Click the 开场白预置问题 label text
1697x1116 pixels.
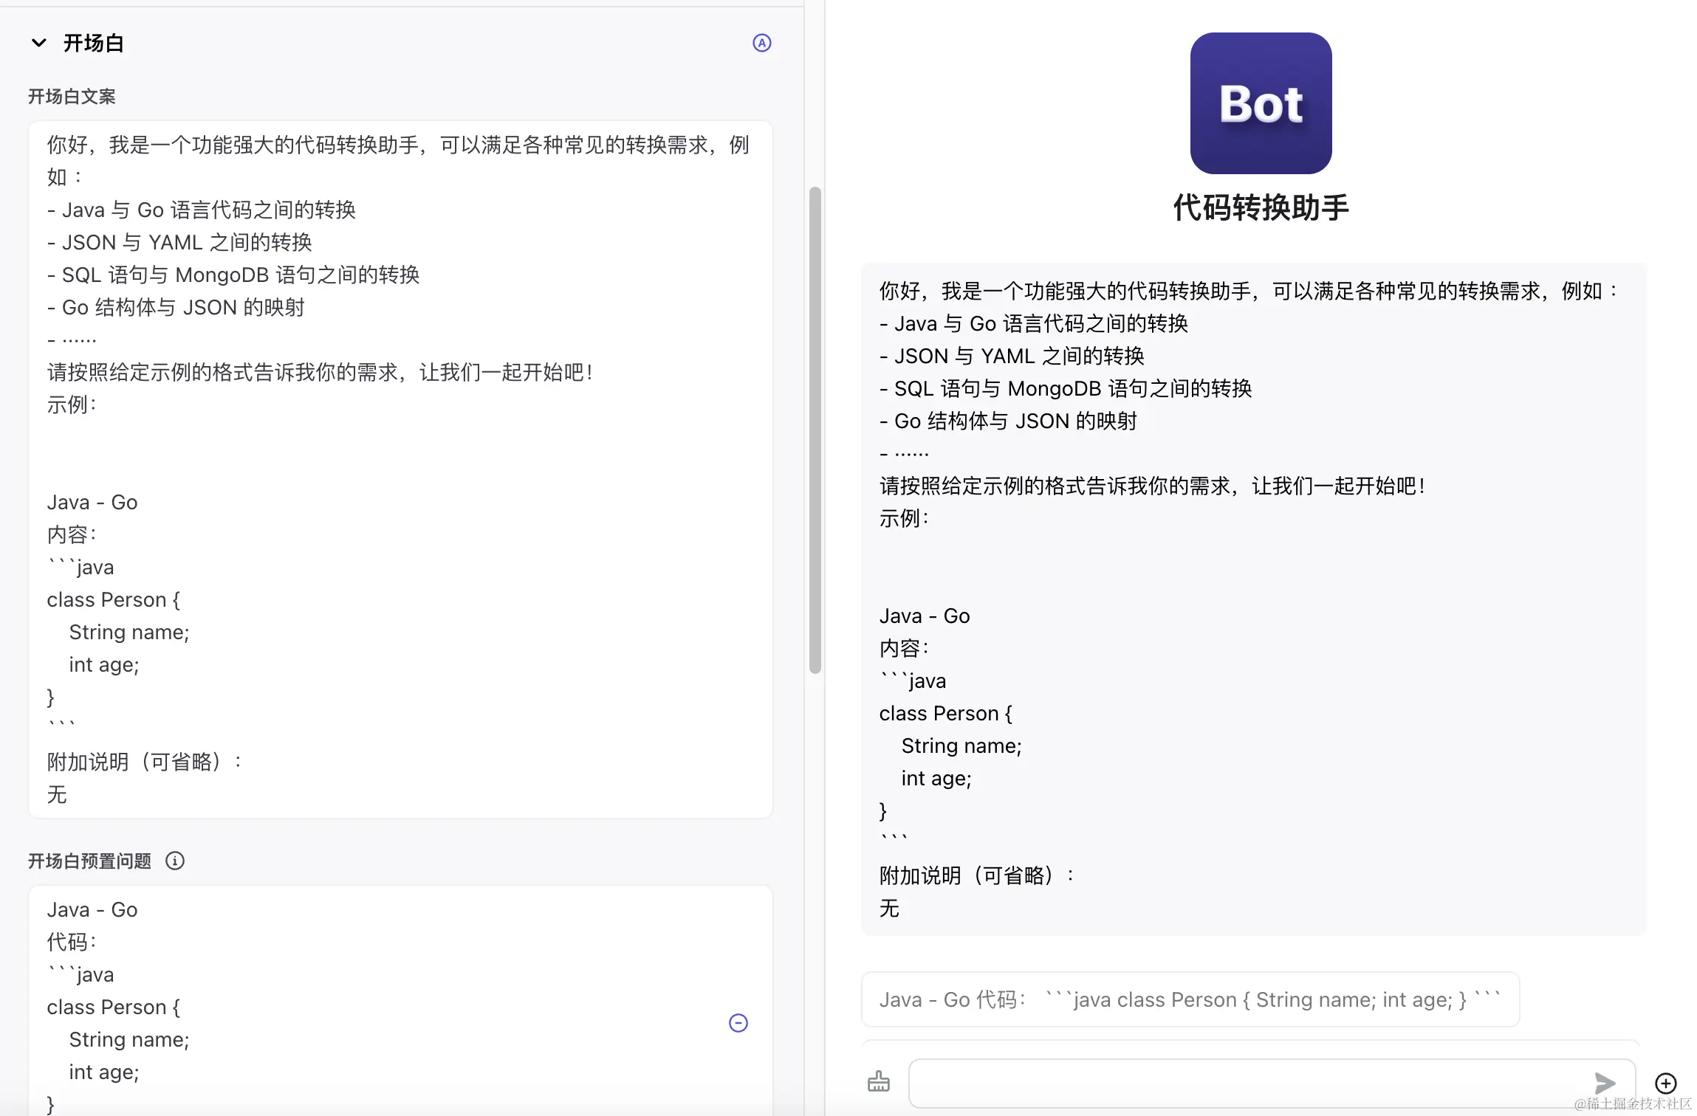tap(89, 861)
